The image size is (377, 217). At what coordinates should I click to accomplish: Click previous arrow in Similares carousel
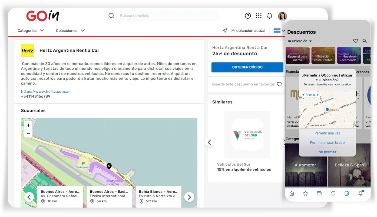click(x=210, y=142)
